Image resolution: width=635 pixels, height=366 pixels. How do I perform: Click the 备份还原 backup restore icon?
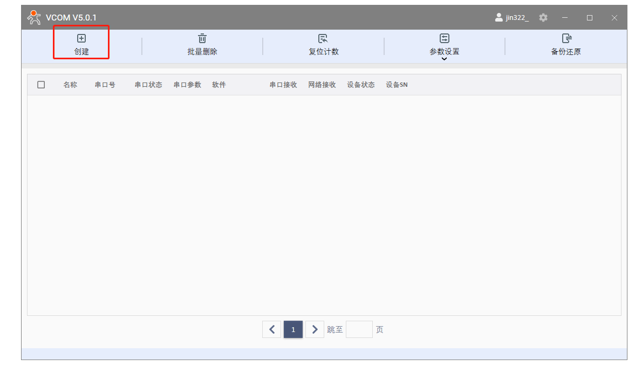point(566,38)
